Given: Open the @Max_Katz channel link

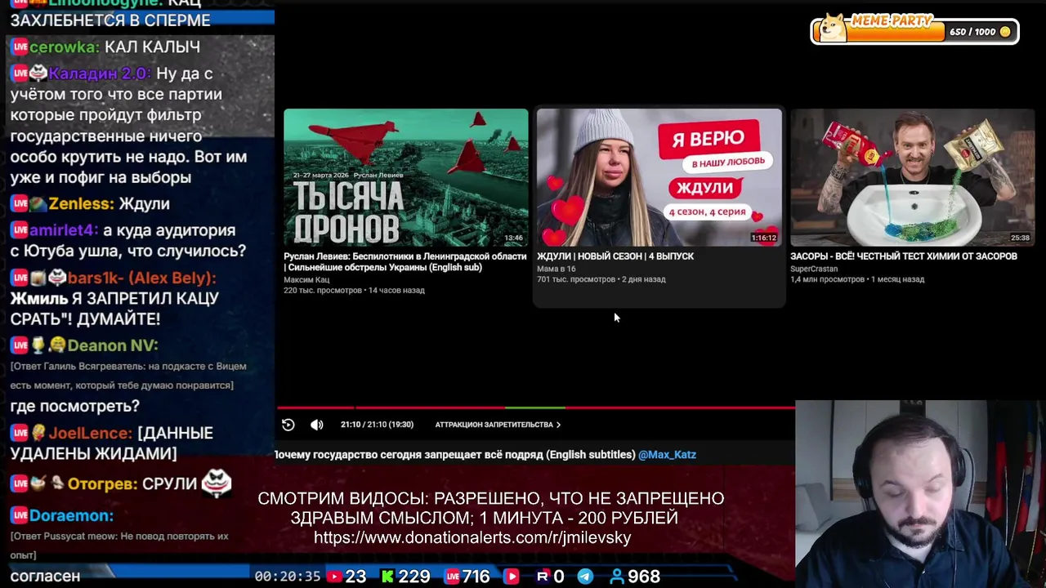Looking at the screenshot, I should tap(667, 455).
